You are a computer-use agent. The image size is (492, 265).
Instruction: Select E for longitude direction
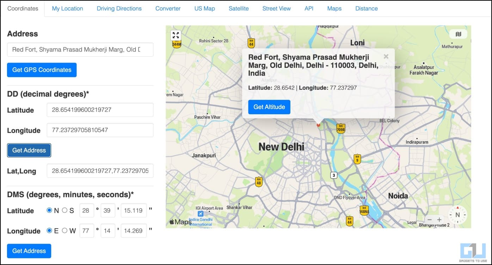(49, 231)
